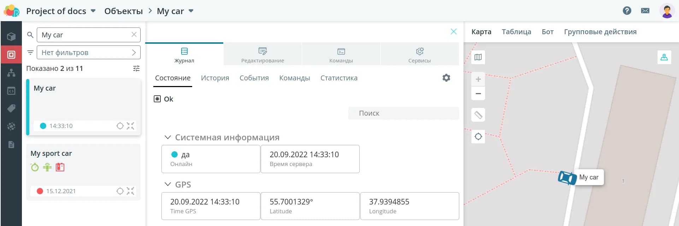Image resolution: width=679 pixels, height=226 pixels.
Task: Toggle the Ok status grid icon
Action: click(x=157, y=99)
